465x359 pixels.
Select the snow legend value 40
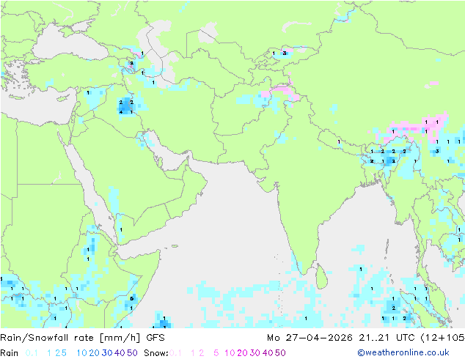coord(268,353)
